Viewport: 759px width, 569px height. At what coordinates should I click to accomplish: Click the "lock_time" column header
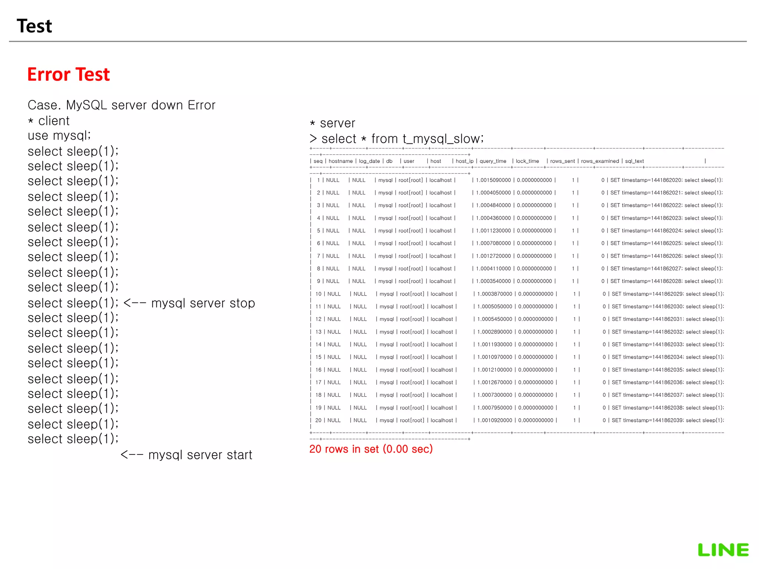click(527, 161)
